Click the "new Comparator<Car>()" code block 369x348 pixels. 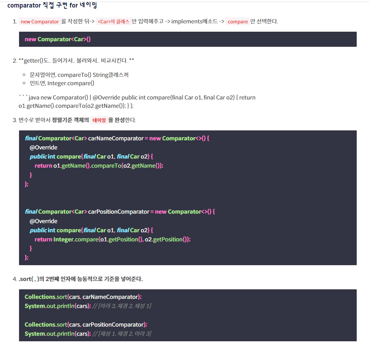pyautogui.click(x=188, y=39)
